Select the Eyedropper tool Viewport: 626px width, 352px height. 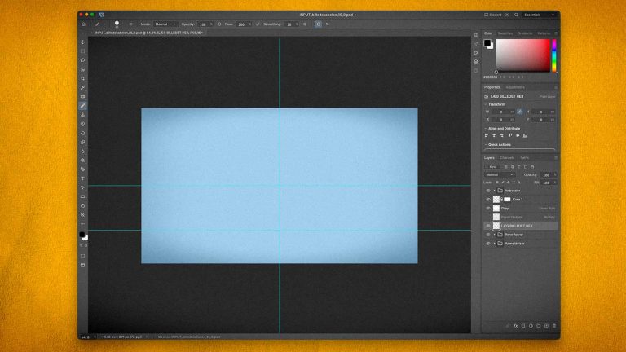click(x=82, y=87)
